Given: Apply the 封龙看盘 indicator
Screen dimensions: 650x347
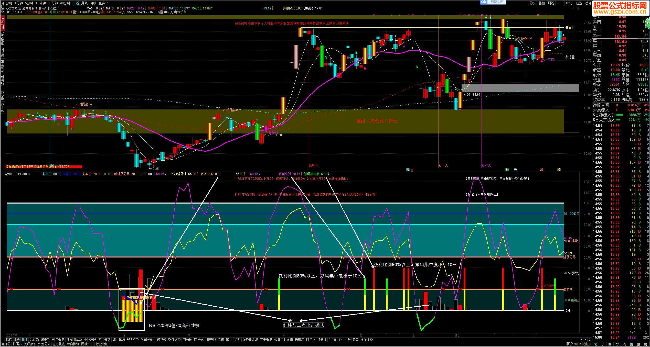Looking at the screenshot, I should click(x=58, y=340).
